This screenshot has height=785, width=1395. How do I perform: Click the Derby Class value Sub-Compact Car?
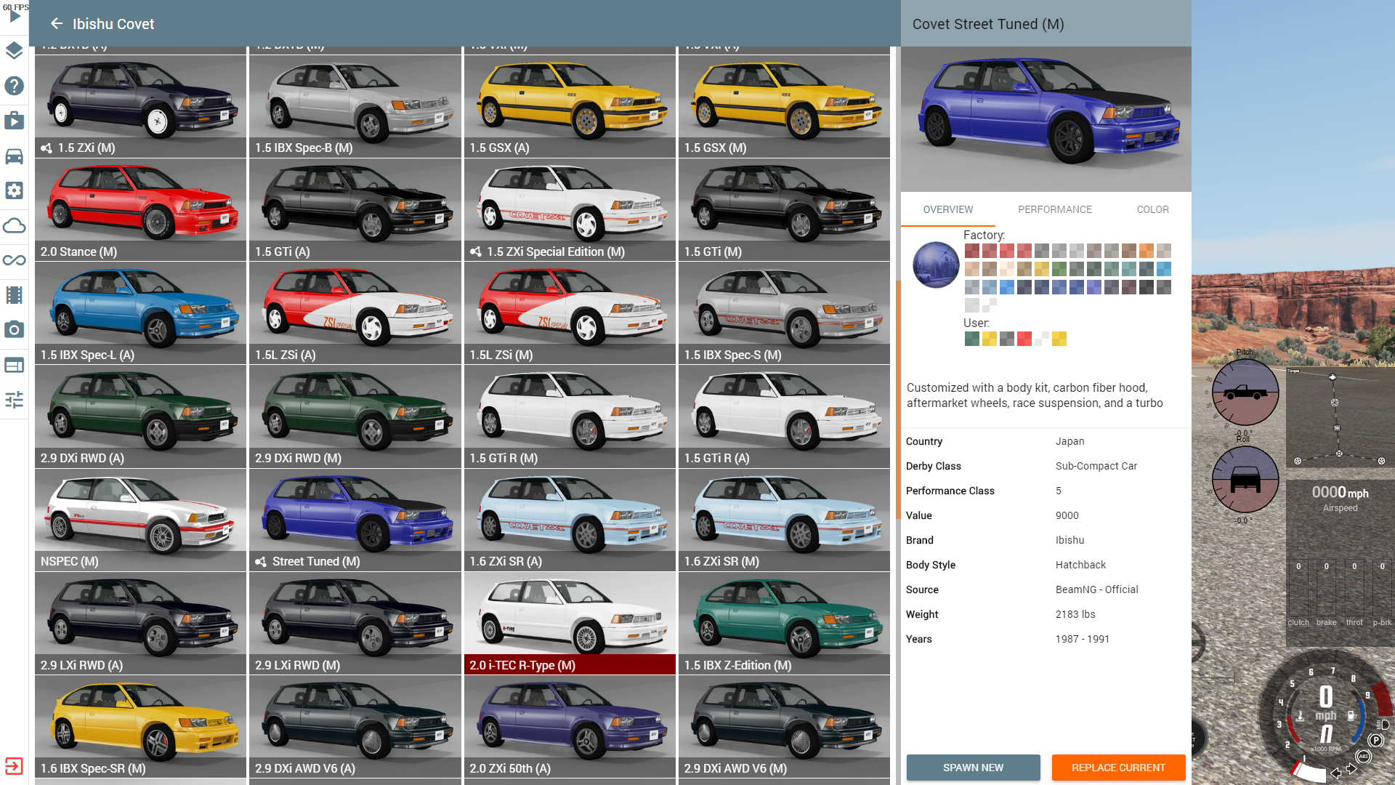coord(1096,466)
